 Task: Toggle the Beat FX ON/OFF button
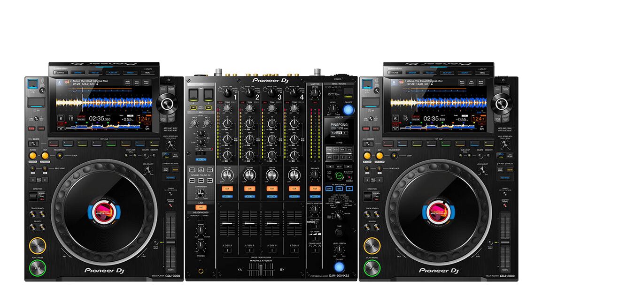pos(348,109)
